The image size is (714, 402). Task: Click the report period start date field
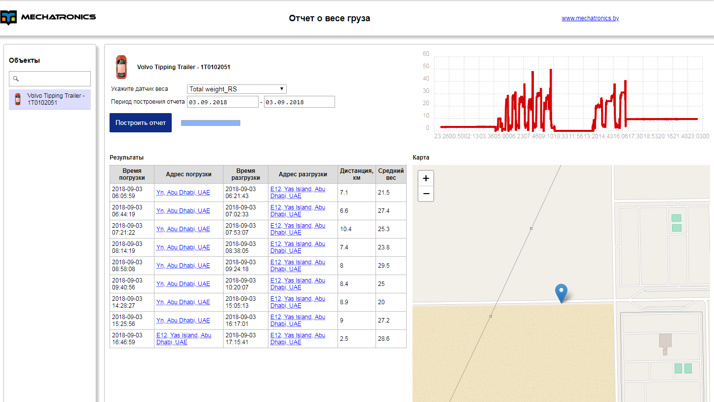222,102
